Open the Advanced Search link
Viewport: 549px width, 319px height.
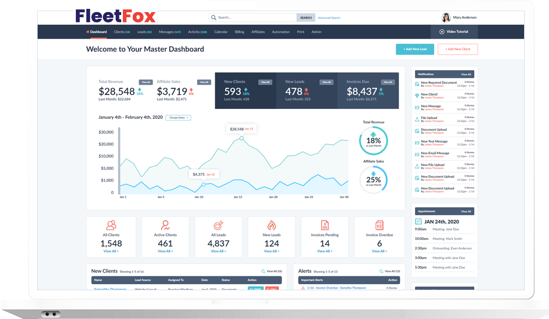coord(329,18)
